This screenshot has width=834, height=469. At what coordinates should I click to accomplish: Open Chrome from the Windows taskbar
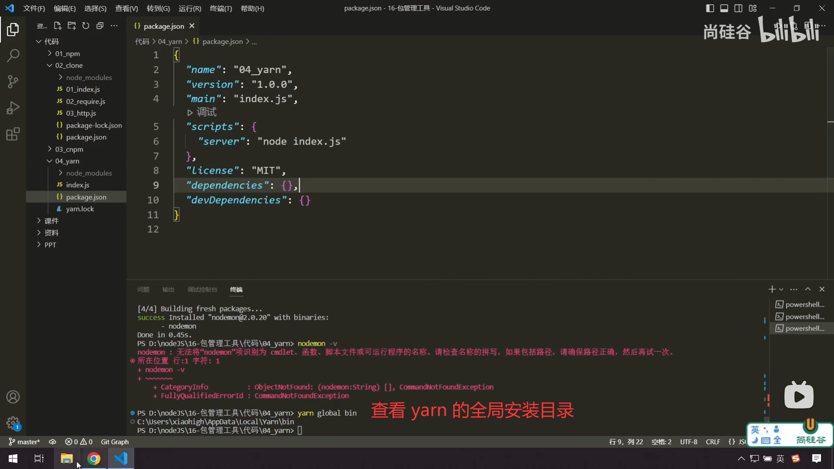coord(94,459)
